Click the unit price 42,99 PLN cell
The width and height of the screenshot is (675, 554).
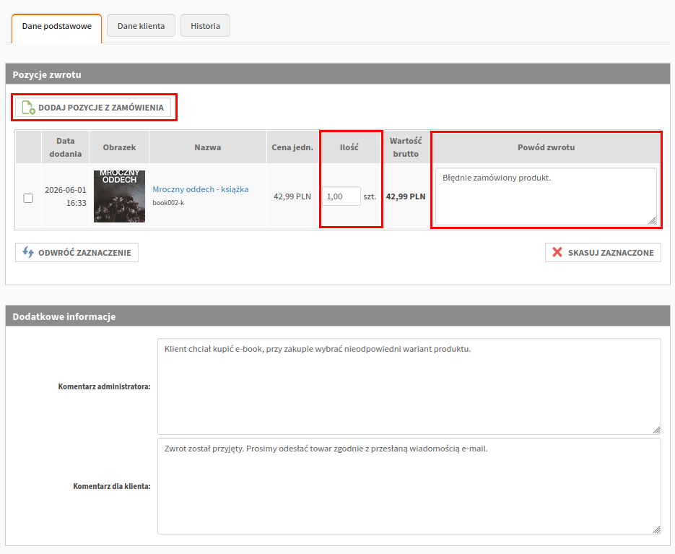point(292,196)
